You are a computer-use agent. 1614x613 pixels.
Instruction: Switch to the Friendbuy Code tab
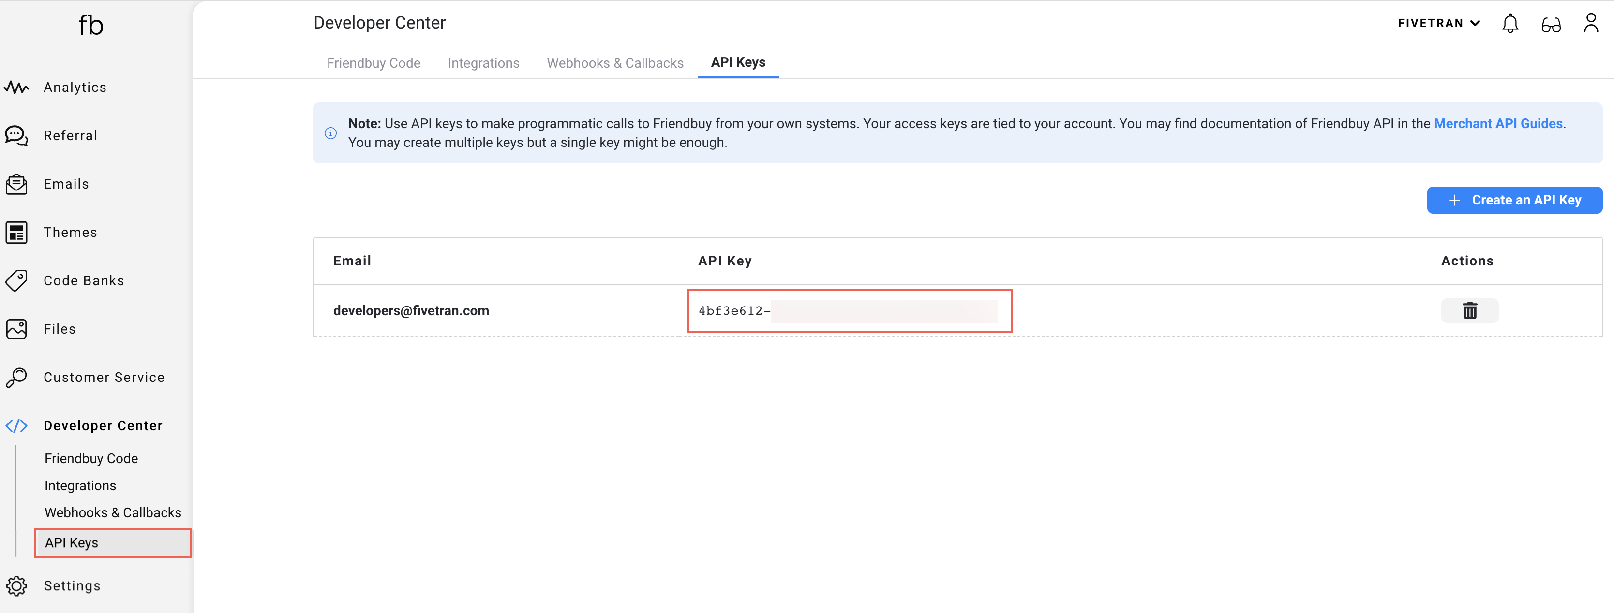tap(374, 63)
